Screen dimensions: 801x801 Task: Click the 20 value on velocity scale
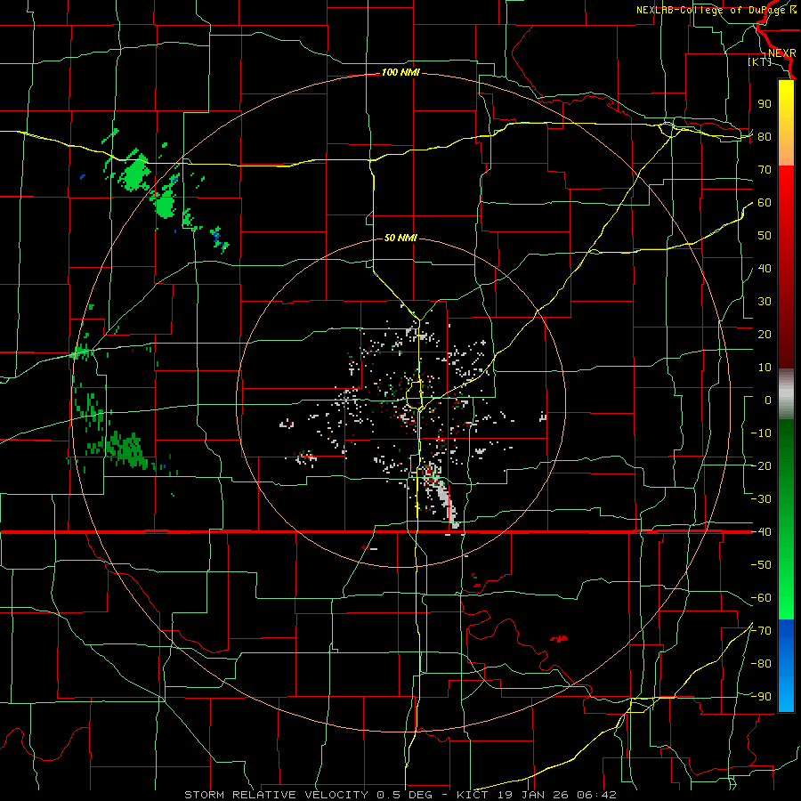[x=765, y=334]
